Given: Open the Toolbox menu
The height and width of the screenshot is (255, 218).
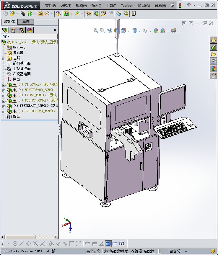Looking at the screenshot, I should (x=127, y=6).
